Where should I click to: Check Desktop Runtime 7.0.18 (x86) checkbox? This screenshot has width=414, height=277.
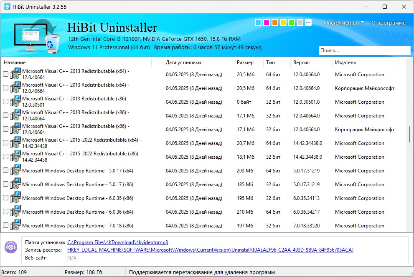coord(5,225)
